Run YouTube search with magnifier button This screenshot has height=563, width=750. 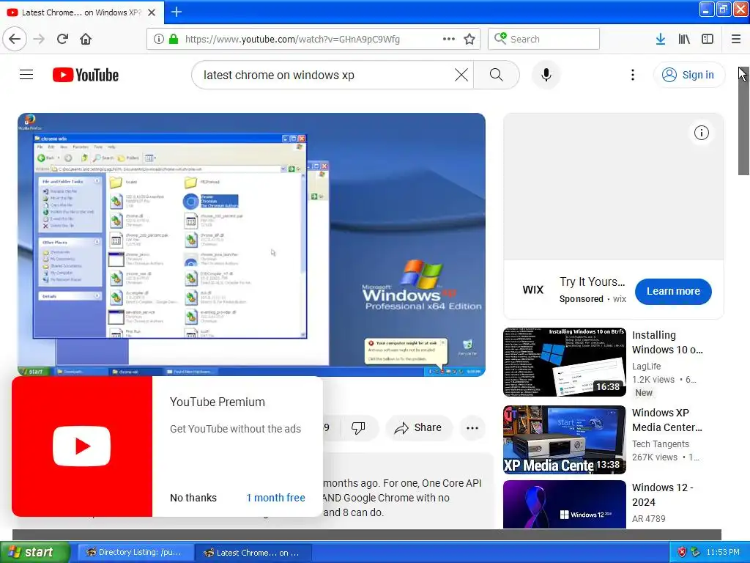tap(497, 75)
